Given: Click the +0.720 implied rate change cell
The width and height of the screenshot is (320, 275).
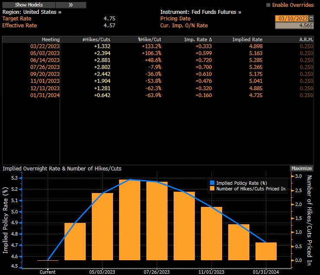Looking at the screenshot, I should (x=204, y=60).
